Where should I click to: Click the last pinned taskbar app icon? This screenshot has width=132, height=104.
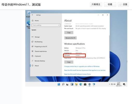pyautogui.click(x=94, y=84)
